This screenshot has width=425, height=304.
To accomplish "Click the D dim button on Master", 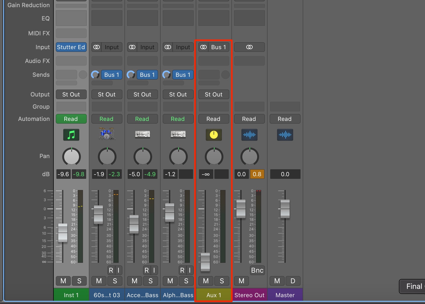I will point(293,281).
